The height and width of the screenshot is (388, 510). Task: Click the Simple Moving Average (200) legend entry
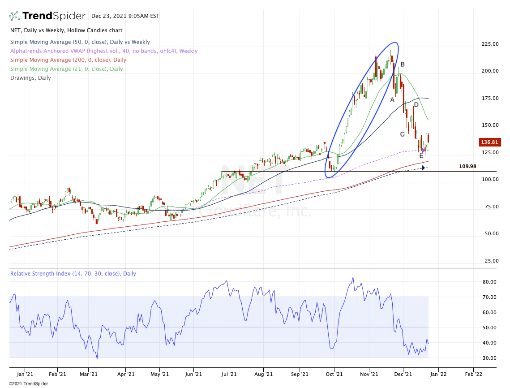pyautogui.click(x=69, y=60)
